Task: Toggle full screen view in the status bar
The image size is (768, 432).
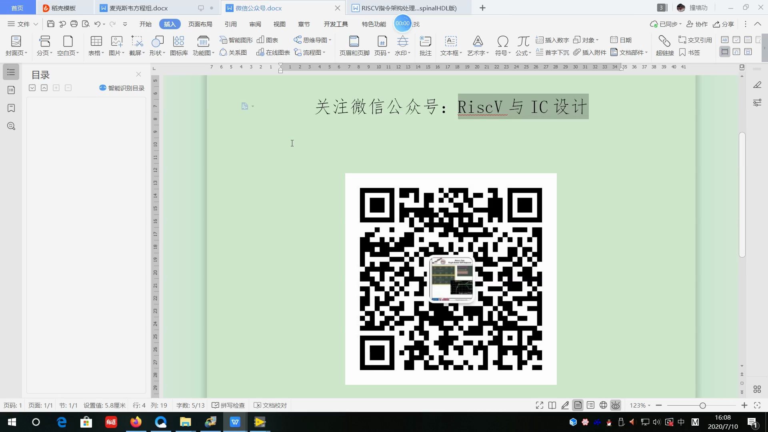Action: pos(539,405)
